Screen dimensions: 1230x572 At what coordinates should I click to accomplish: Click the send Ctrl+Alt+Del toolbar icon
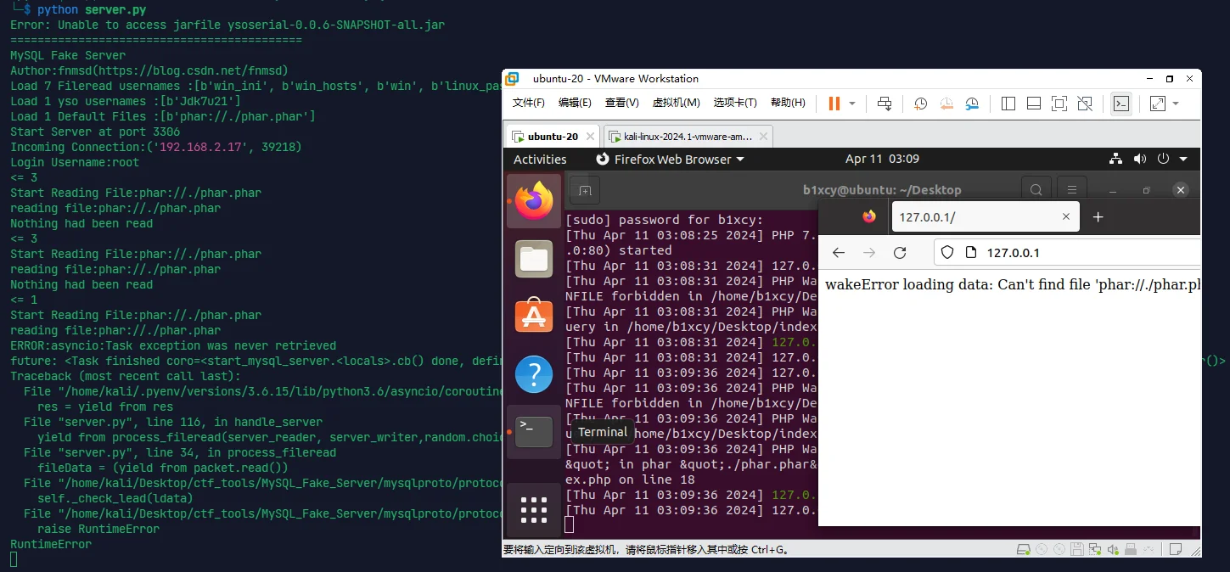click(x=885, y=104)
